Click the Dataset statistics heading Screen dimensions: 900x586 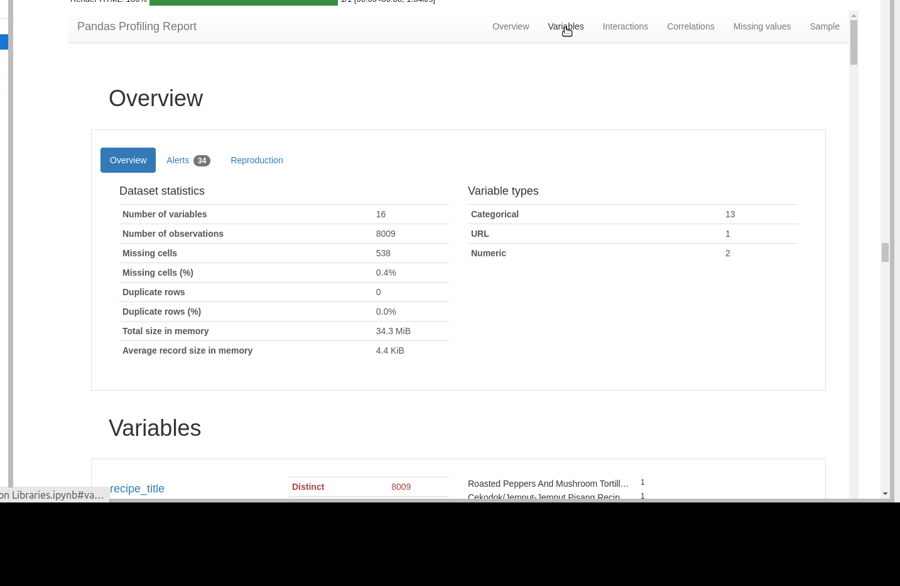(162, 191)
